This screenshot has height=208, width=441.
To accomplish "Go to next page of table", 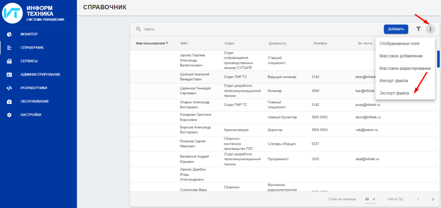I will click(x=432, y=199).
